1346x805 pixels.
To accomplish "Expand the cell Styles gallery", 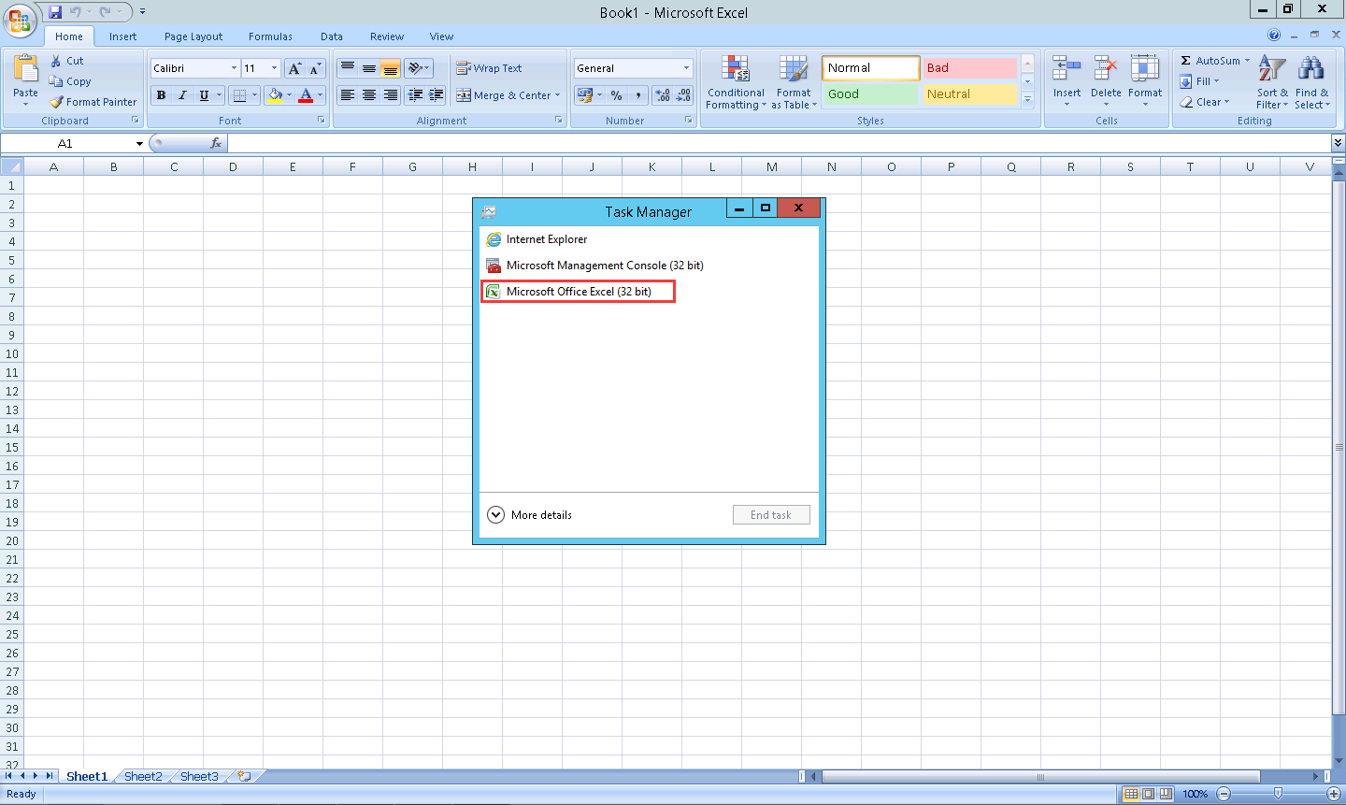I will click(1027, 99).
